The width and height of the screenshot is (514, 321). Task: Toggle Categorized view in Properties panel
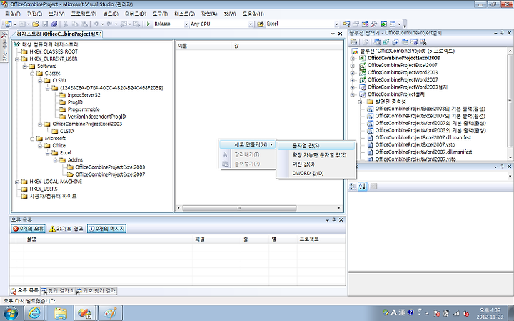[x=353, y=187]
